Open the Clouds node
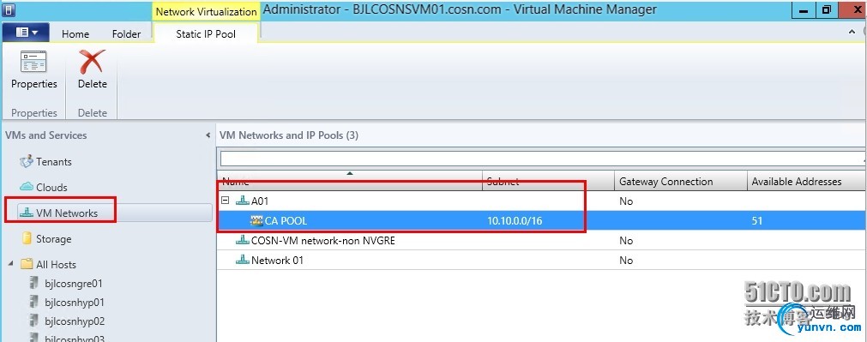 point(51,188)
